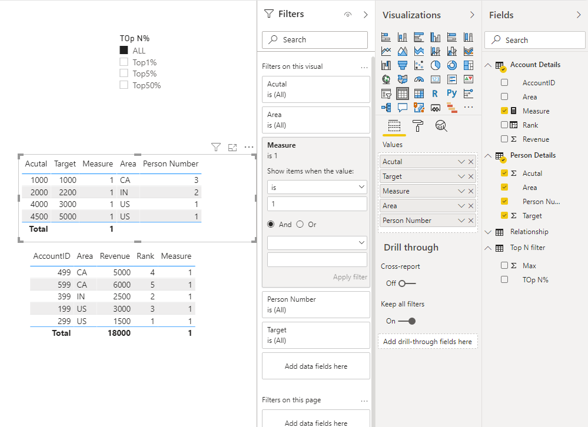Collapse the Top N filter table
The width and height of the screenshot is (588, 427).
(x=488, y=248)
